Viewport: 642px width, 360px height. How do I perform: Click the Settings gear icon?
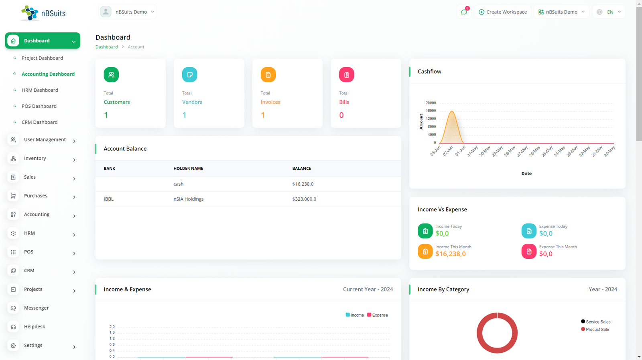[13, 346]
